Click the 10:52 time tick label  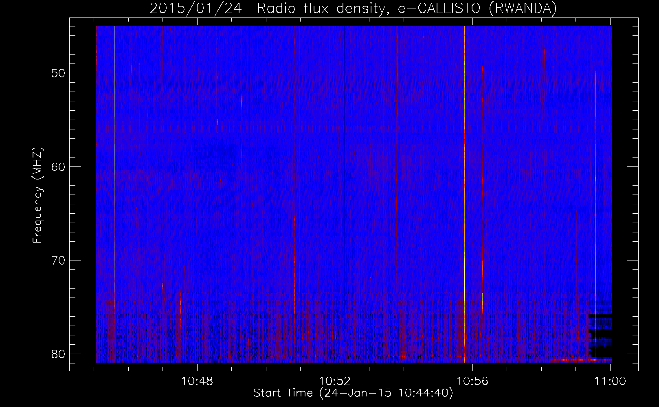[x=335, y=381]
